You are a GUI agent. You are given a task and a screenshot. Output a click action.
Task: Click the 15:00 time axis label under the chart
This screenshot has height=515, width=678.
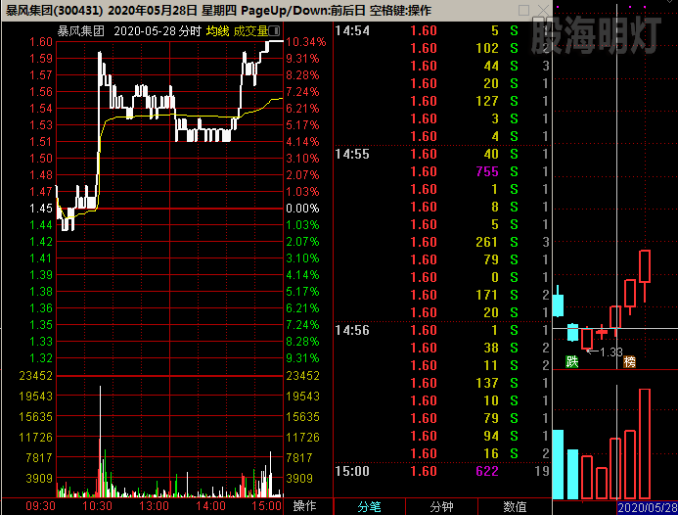tap(267, 506)
